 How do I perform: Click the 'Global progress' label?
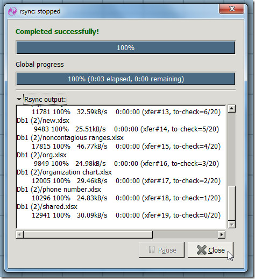click(40, 65)
